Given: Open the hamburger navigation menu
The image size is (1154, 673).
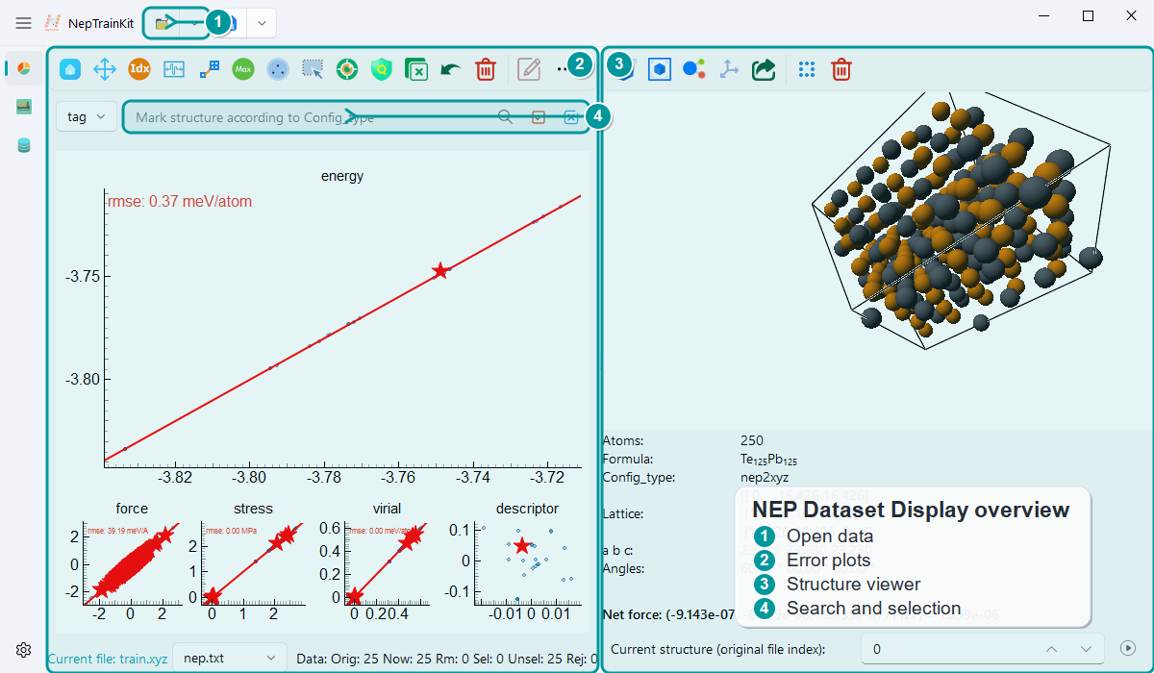Looking at the screenshot, I should point(24,23).
